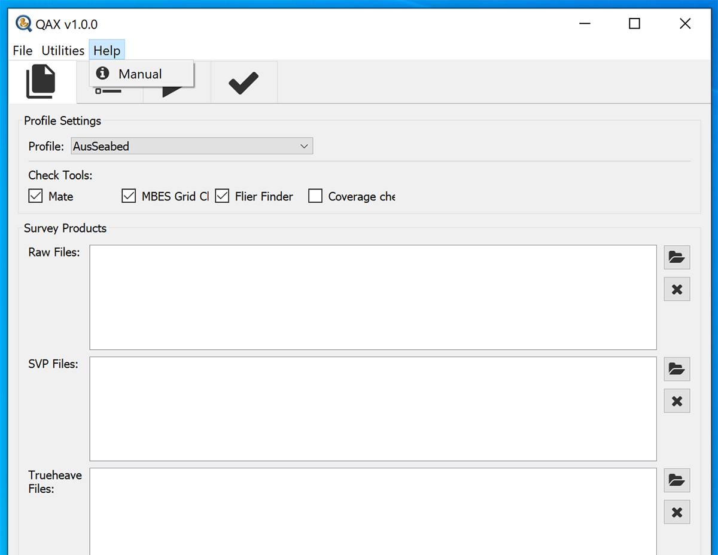This screenshot has width=718, height=555.
Task: Select Manual from the Help menu
Action: tap(140, 74)
